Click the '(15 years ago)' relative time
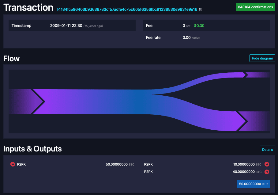 [93, 26]
